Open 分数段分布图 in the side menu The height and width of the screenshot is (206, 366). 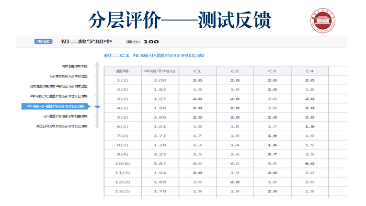point(68,76)
